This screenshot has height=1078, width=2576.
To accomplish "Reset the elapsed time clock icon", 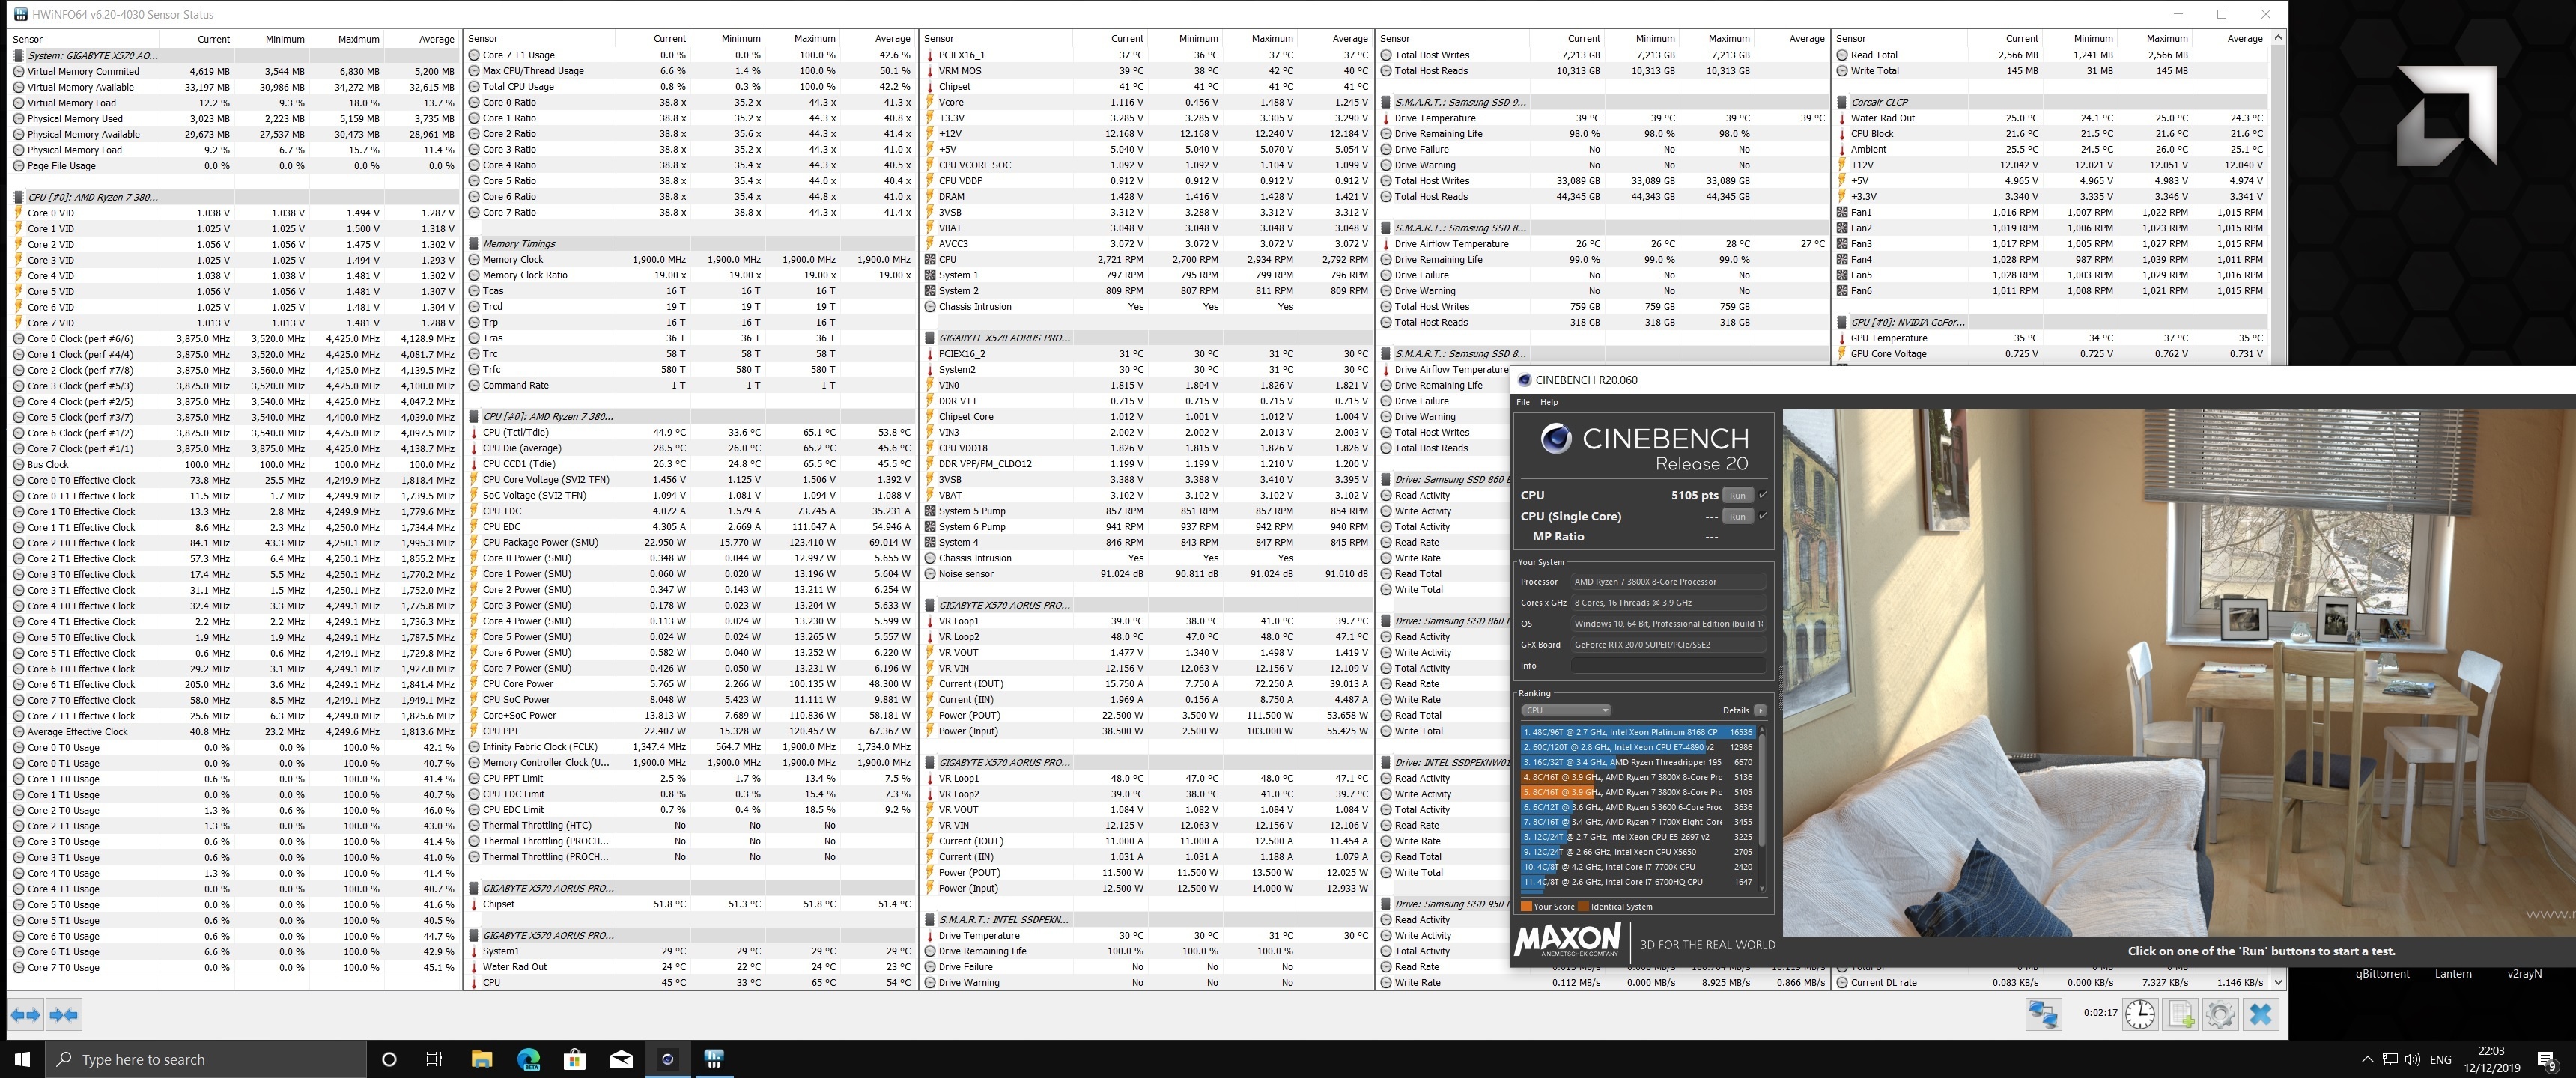I will pyautogui.click(x=2140, y=1014).
